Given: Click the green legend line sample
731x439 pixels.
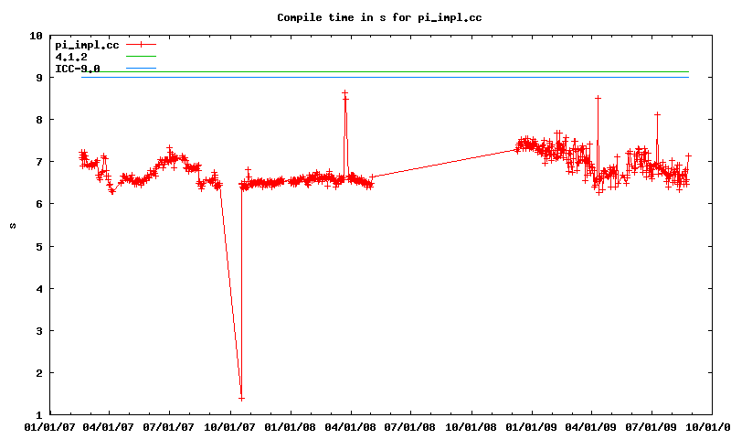Looking at the screenshot, I should point(142,57).
